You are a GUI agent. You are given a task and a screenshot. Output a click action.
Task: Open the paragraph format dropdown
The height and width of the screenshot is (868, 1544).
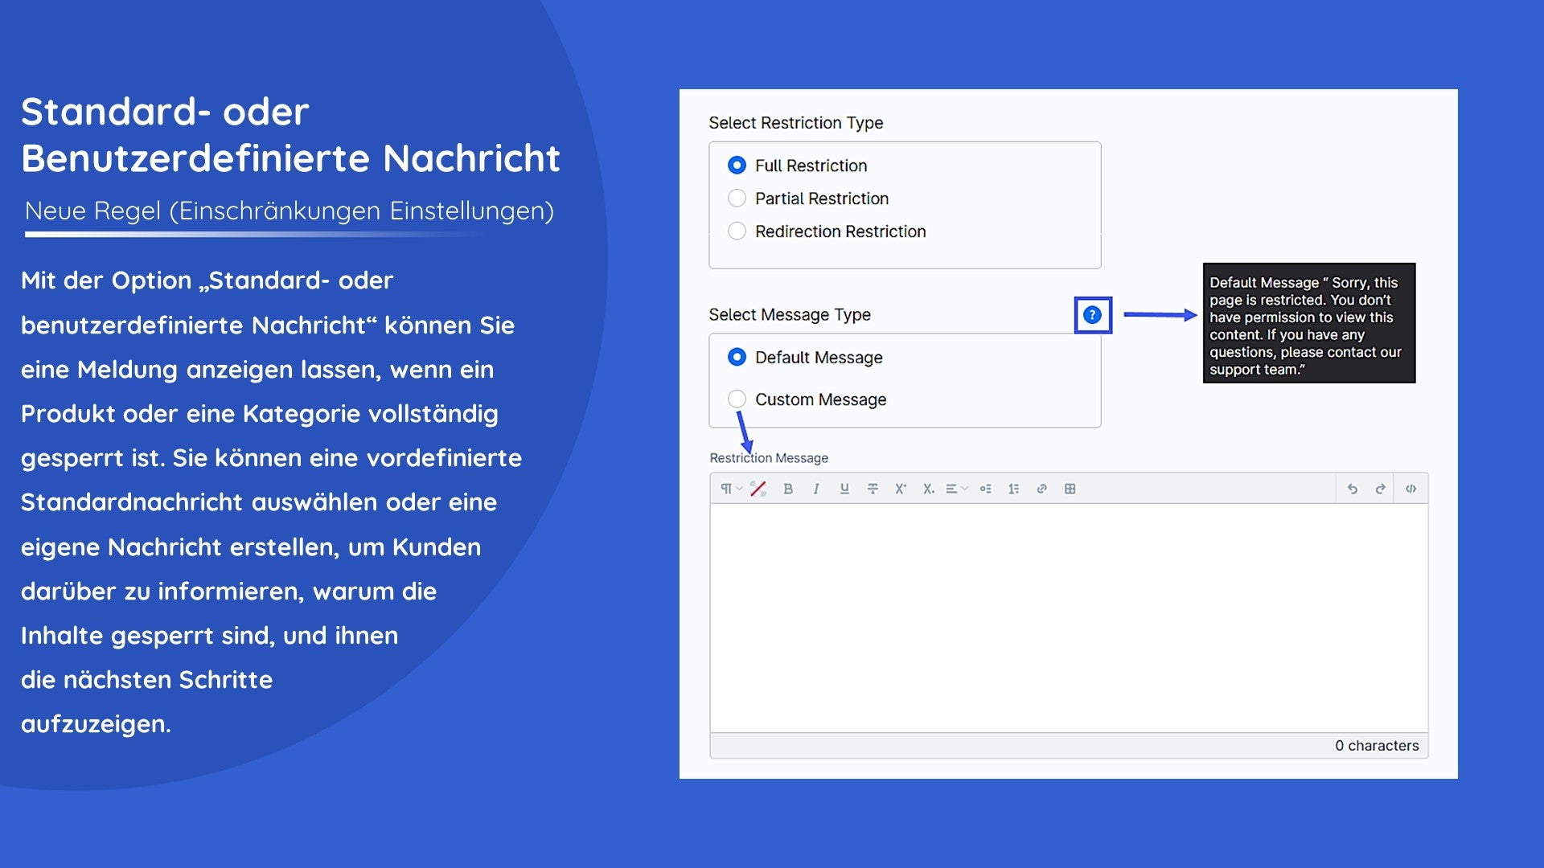point(730,489)
